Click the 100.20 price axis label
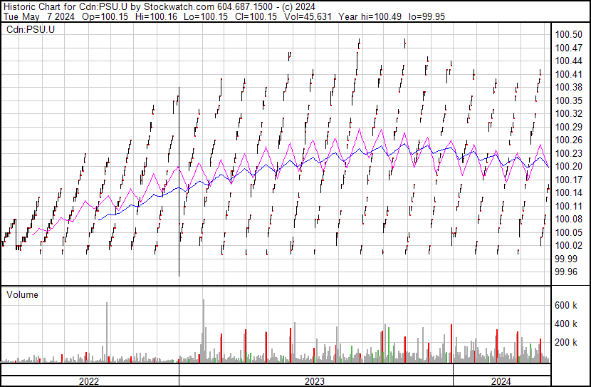This screenshot has height=387, width=591. click(568, 166)
